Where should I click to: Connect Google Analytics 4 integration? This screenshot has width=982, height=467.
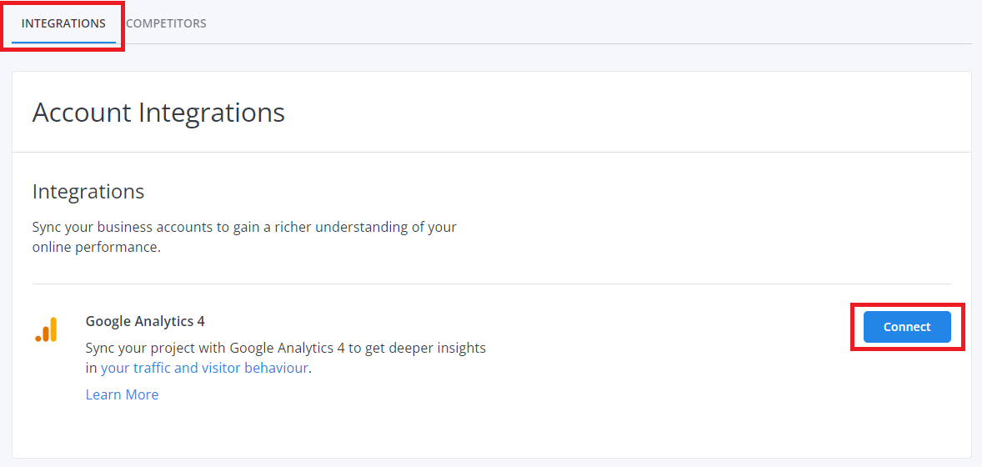pyautogui.click(x=907, y=327)
